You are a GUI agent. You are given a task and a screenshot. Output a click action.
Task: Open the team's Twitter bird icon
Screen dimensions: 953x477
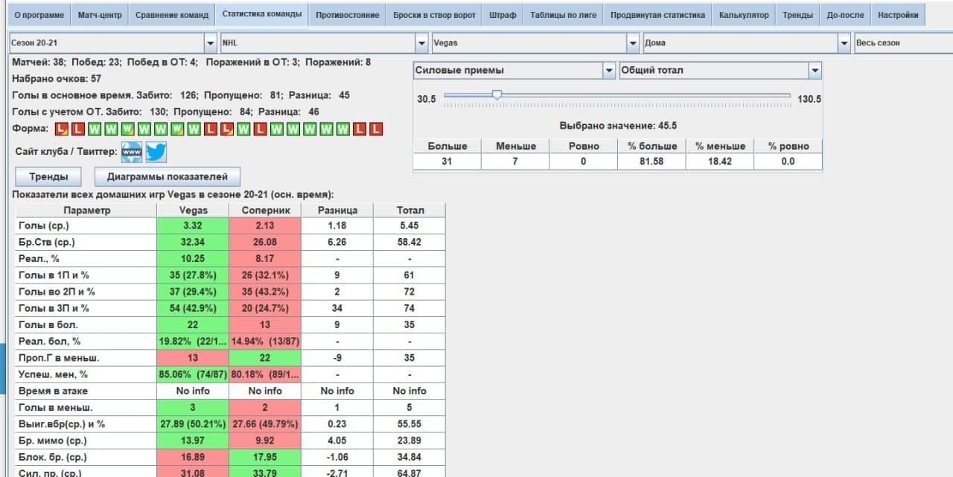point(156,152)
